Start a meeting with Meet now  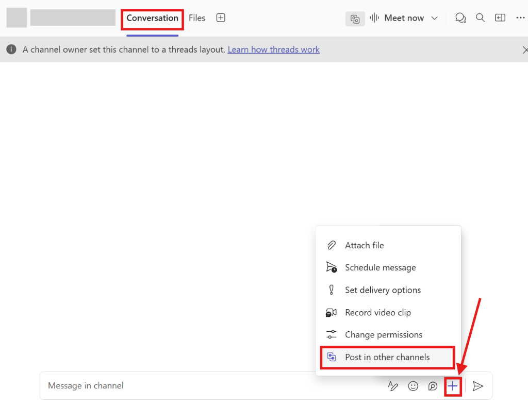point(404,18)
